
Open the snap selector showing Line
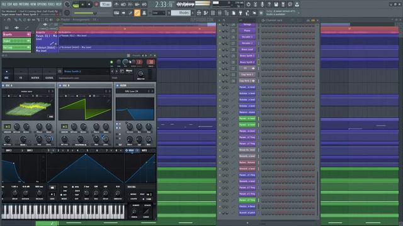coord(158,13)
